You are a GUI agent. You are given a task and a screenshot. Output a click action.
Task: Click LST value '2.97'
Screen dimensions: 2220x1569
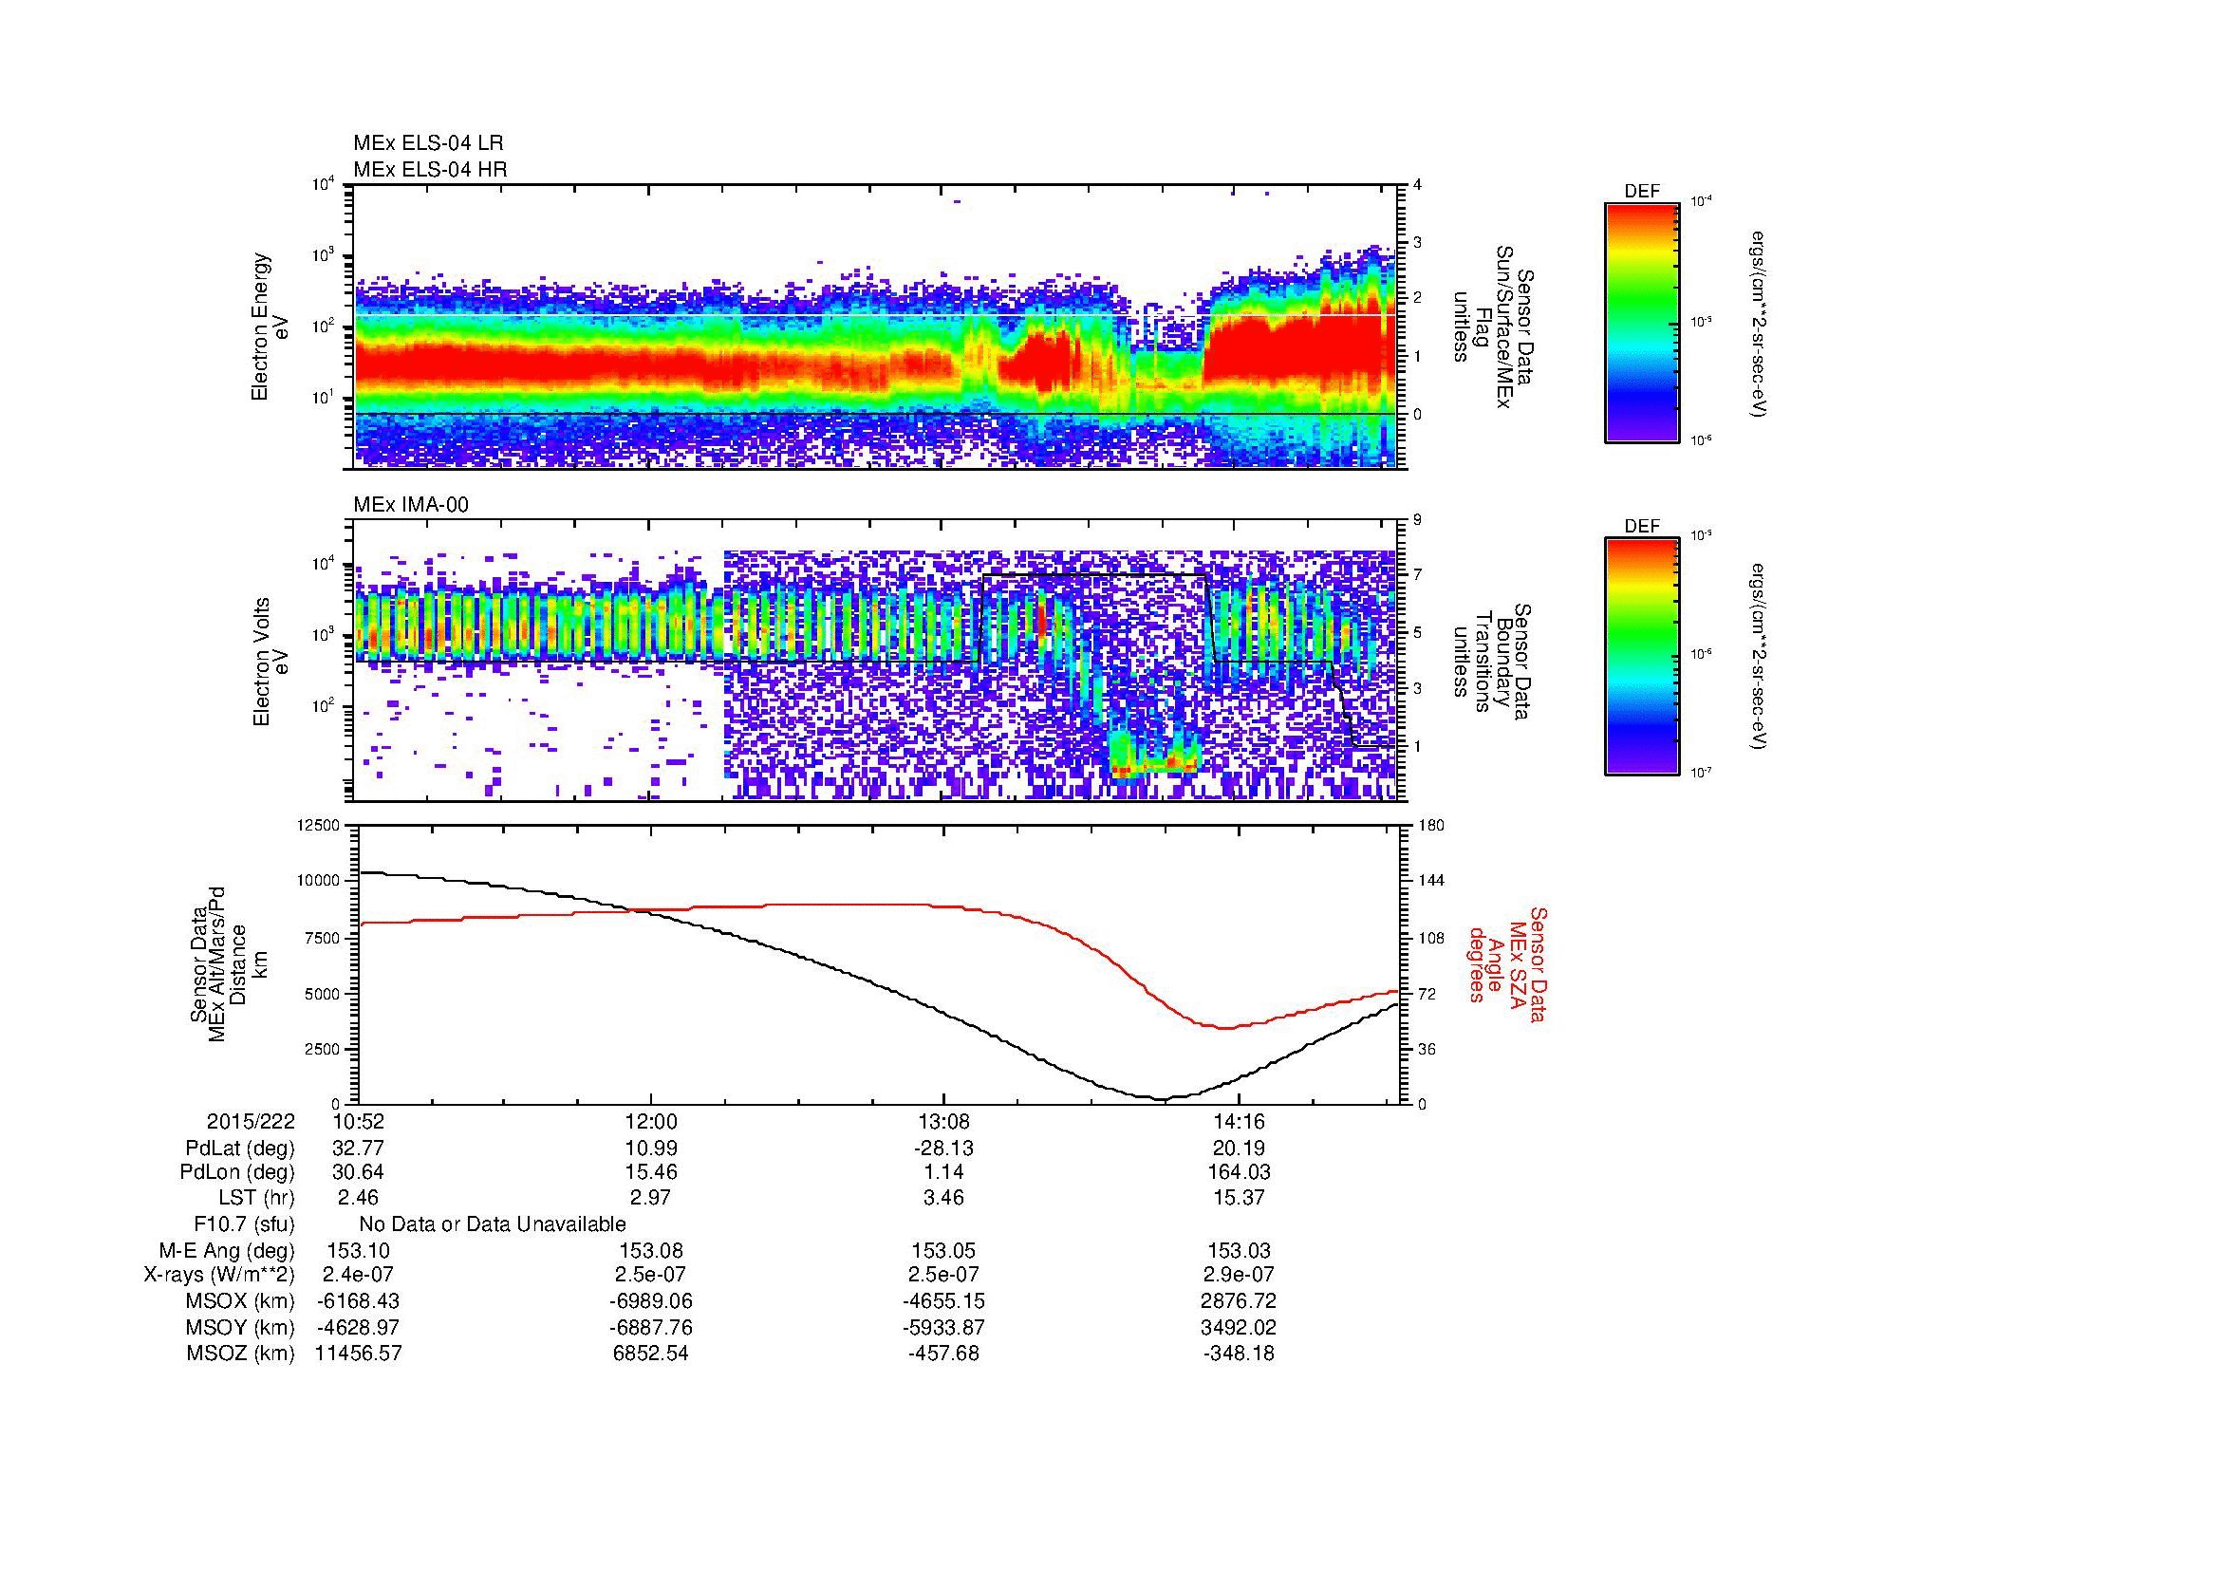pyautogui.click(x=652, y=1199)
